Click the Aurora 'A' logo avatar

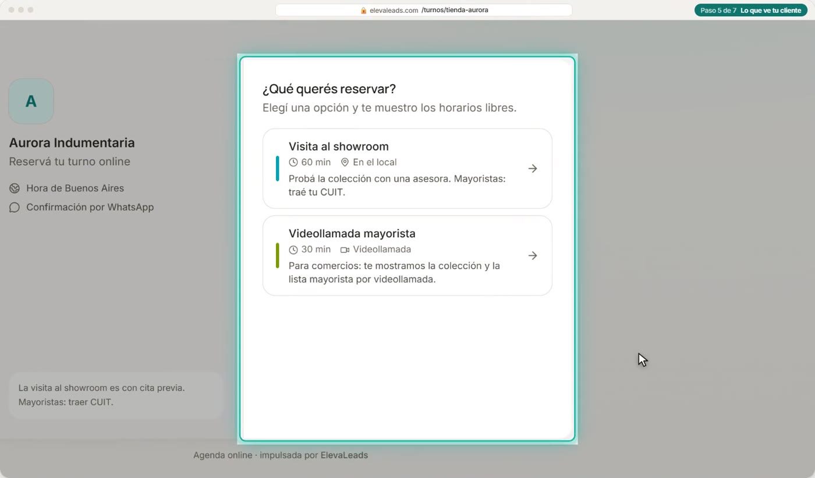click(x=31, y=101)
